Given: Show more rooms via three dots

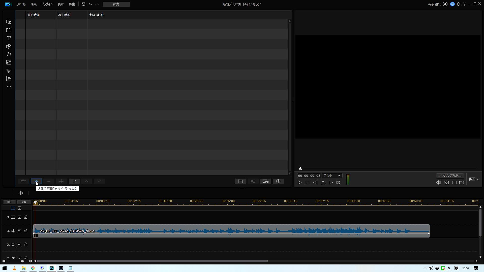Looking at the screenshot, I should pyautogui.click(x=9, y=87).
